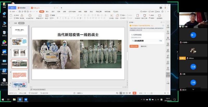Click the 文本框 text box tool

(111, 16)
